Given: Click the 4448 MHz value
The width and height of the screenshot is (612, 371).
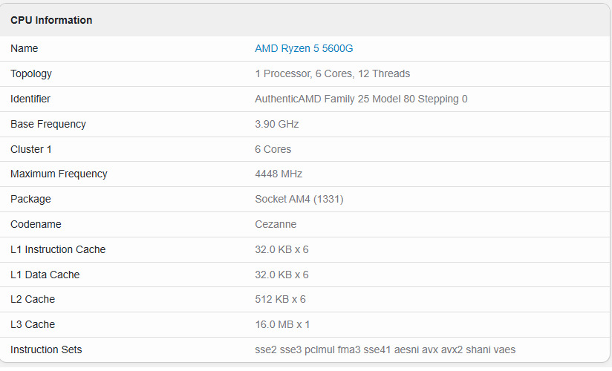Looking at the screenshot, I should (279, 174).
